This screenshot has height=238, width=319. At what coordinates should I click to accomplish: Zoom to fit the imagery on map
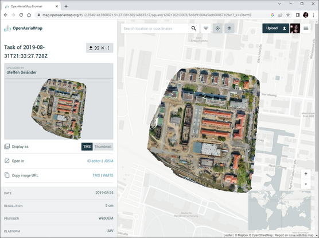tap(96, 48)
